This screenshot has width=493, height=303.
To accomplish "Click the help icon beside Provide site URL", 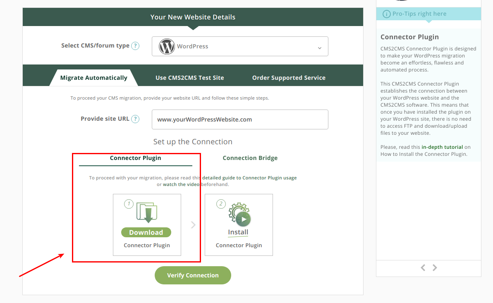I will (135, 119).
